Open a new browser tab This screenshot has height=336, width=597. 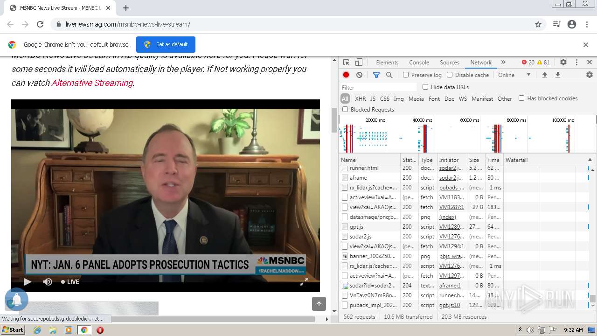(126, 8)
